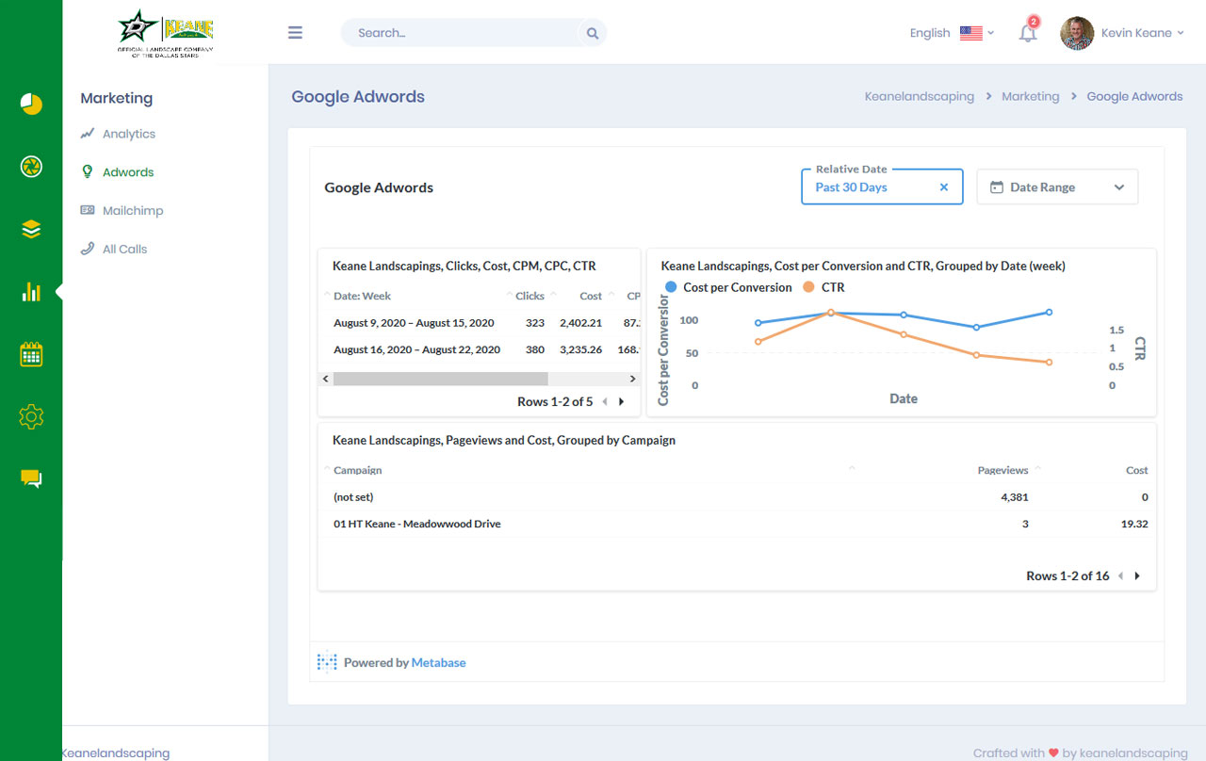Click the 2,402.21 cost value
Viewport: 1206px width, 761px height.
click(580, 323)
